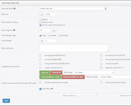Click the eye icon next to Fake Meout
The image size is (131, 106).
[x=52, y=89]
